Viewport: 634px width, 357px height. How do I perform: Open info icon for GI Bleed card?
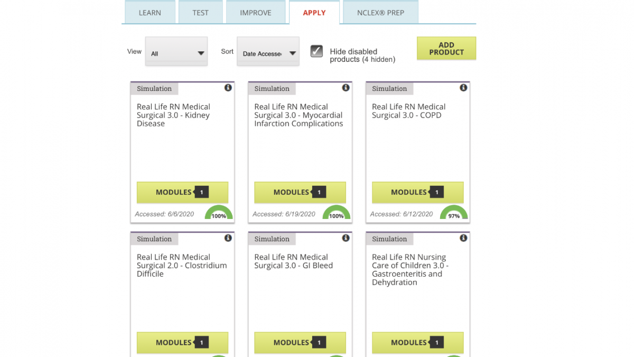click(346, 238)
